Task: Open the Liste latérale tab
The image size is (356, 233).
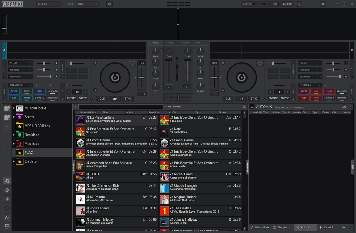Action: click(259, 227)
